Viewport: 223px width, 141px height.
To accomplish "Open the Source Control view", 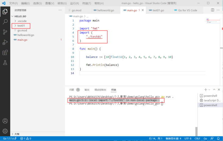I will 5,32.
